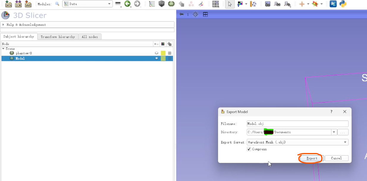
Task: Open the Extensions Manager blue icon
Action: tap(333, 4)
